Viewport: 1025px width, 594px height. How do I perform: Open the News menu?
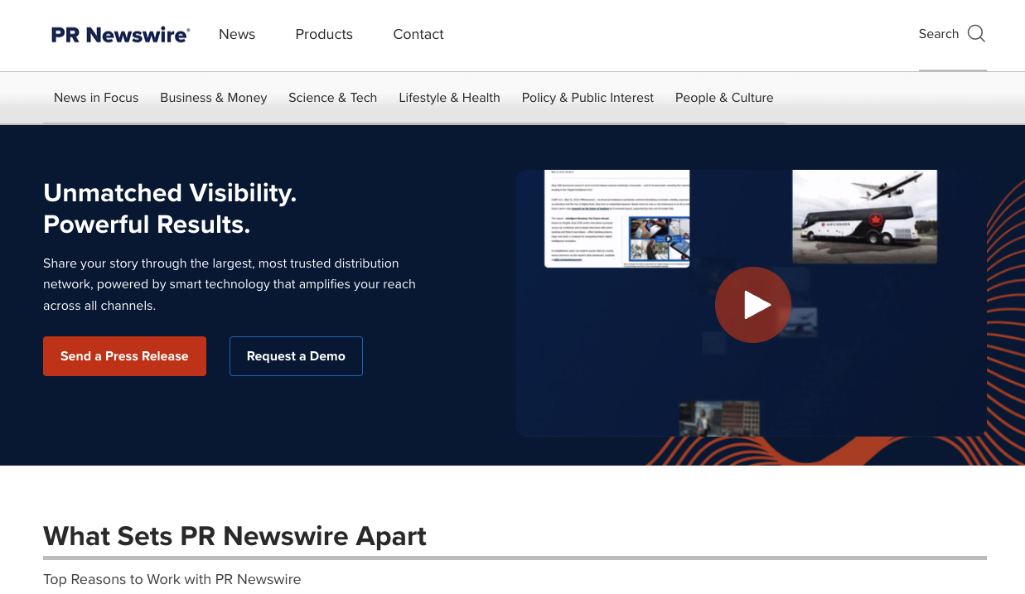click(236, 34)
